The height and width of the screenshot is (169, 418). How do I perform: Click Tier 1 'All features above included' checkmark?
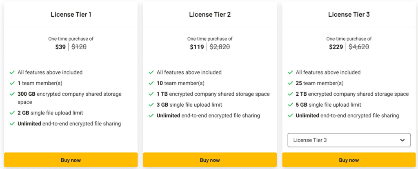[x=12, y=72]
